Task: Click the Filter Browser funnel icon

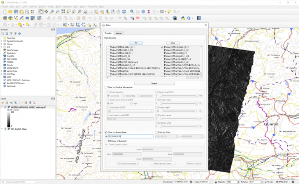Action: point(11,34)
